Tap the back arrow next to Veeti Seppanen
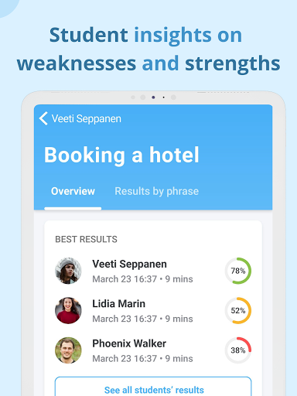The height and width of the screenshot is (396, 297). point(43,118)
